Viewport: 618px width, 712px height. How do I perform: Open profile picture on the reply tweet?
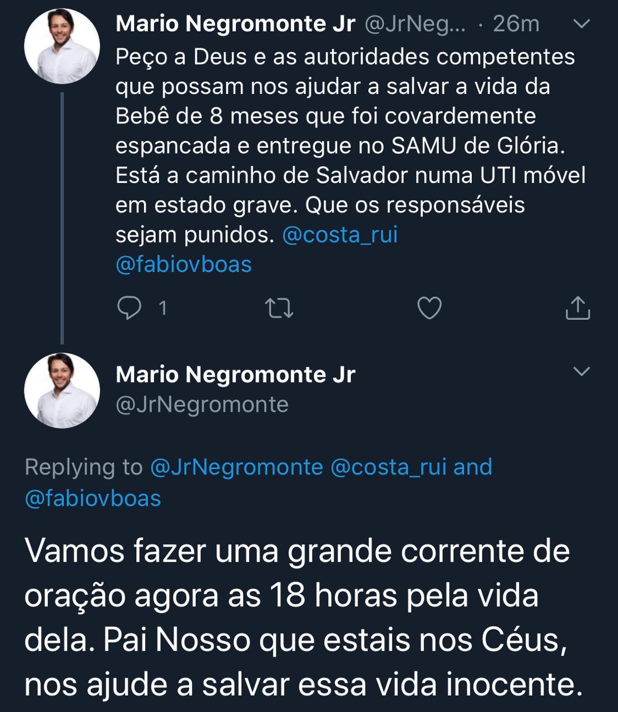pyautogui.click(x=62, y=390)
